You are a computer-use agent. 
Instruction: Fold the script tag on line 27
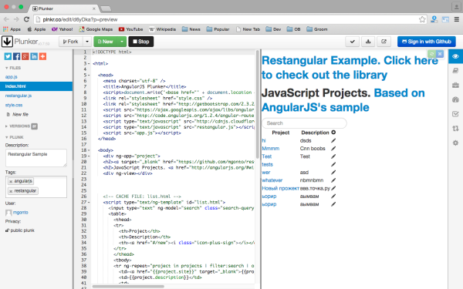click(x=89, y=202)
